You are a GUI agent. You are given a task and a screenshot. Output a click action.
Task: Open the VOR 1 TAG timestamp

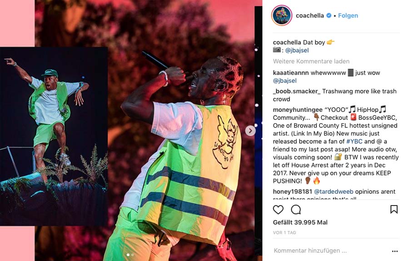click(284, 232)
